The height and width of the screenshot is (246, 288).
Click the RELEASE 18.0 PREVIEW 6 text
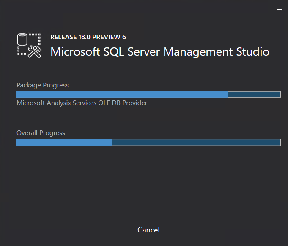88,37
